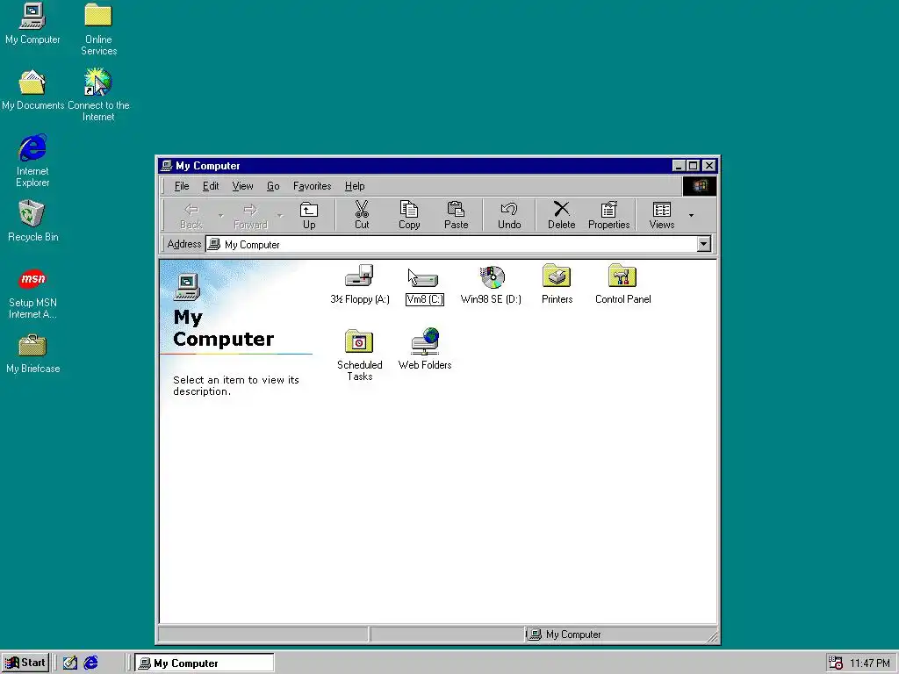Click the Forward toolbar button
The width and height of the screenshot is (899, 674).
pyautogui.click(x=250, y=216)
